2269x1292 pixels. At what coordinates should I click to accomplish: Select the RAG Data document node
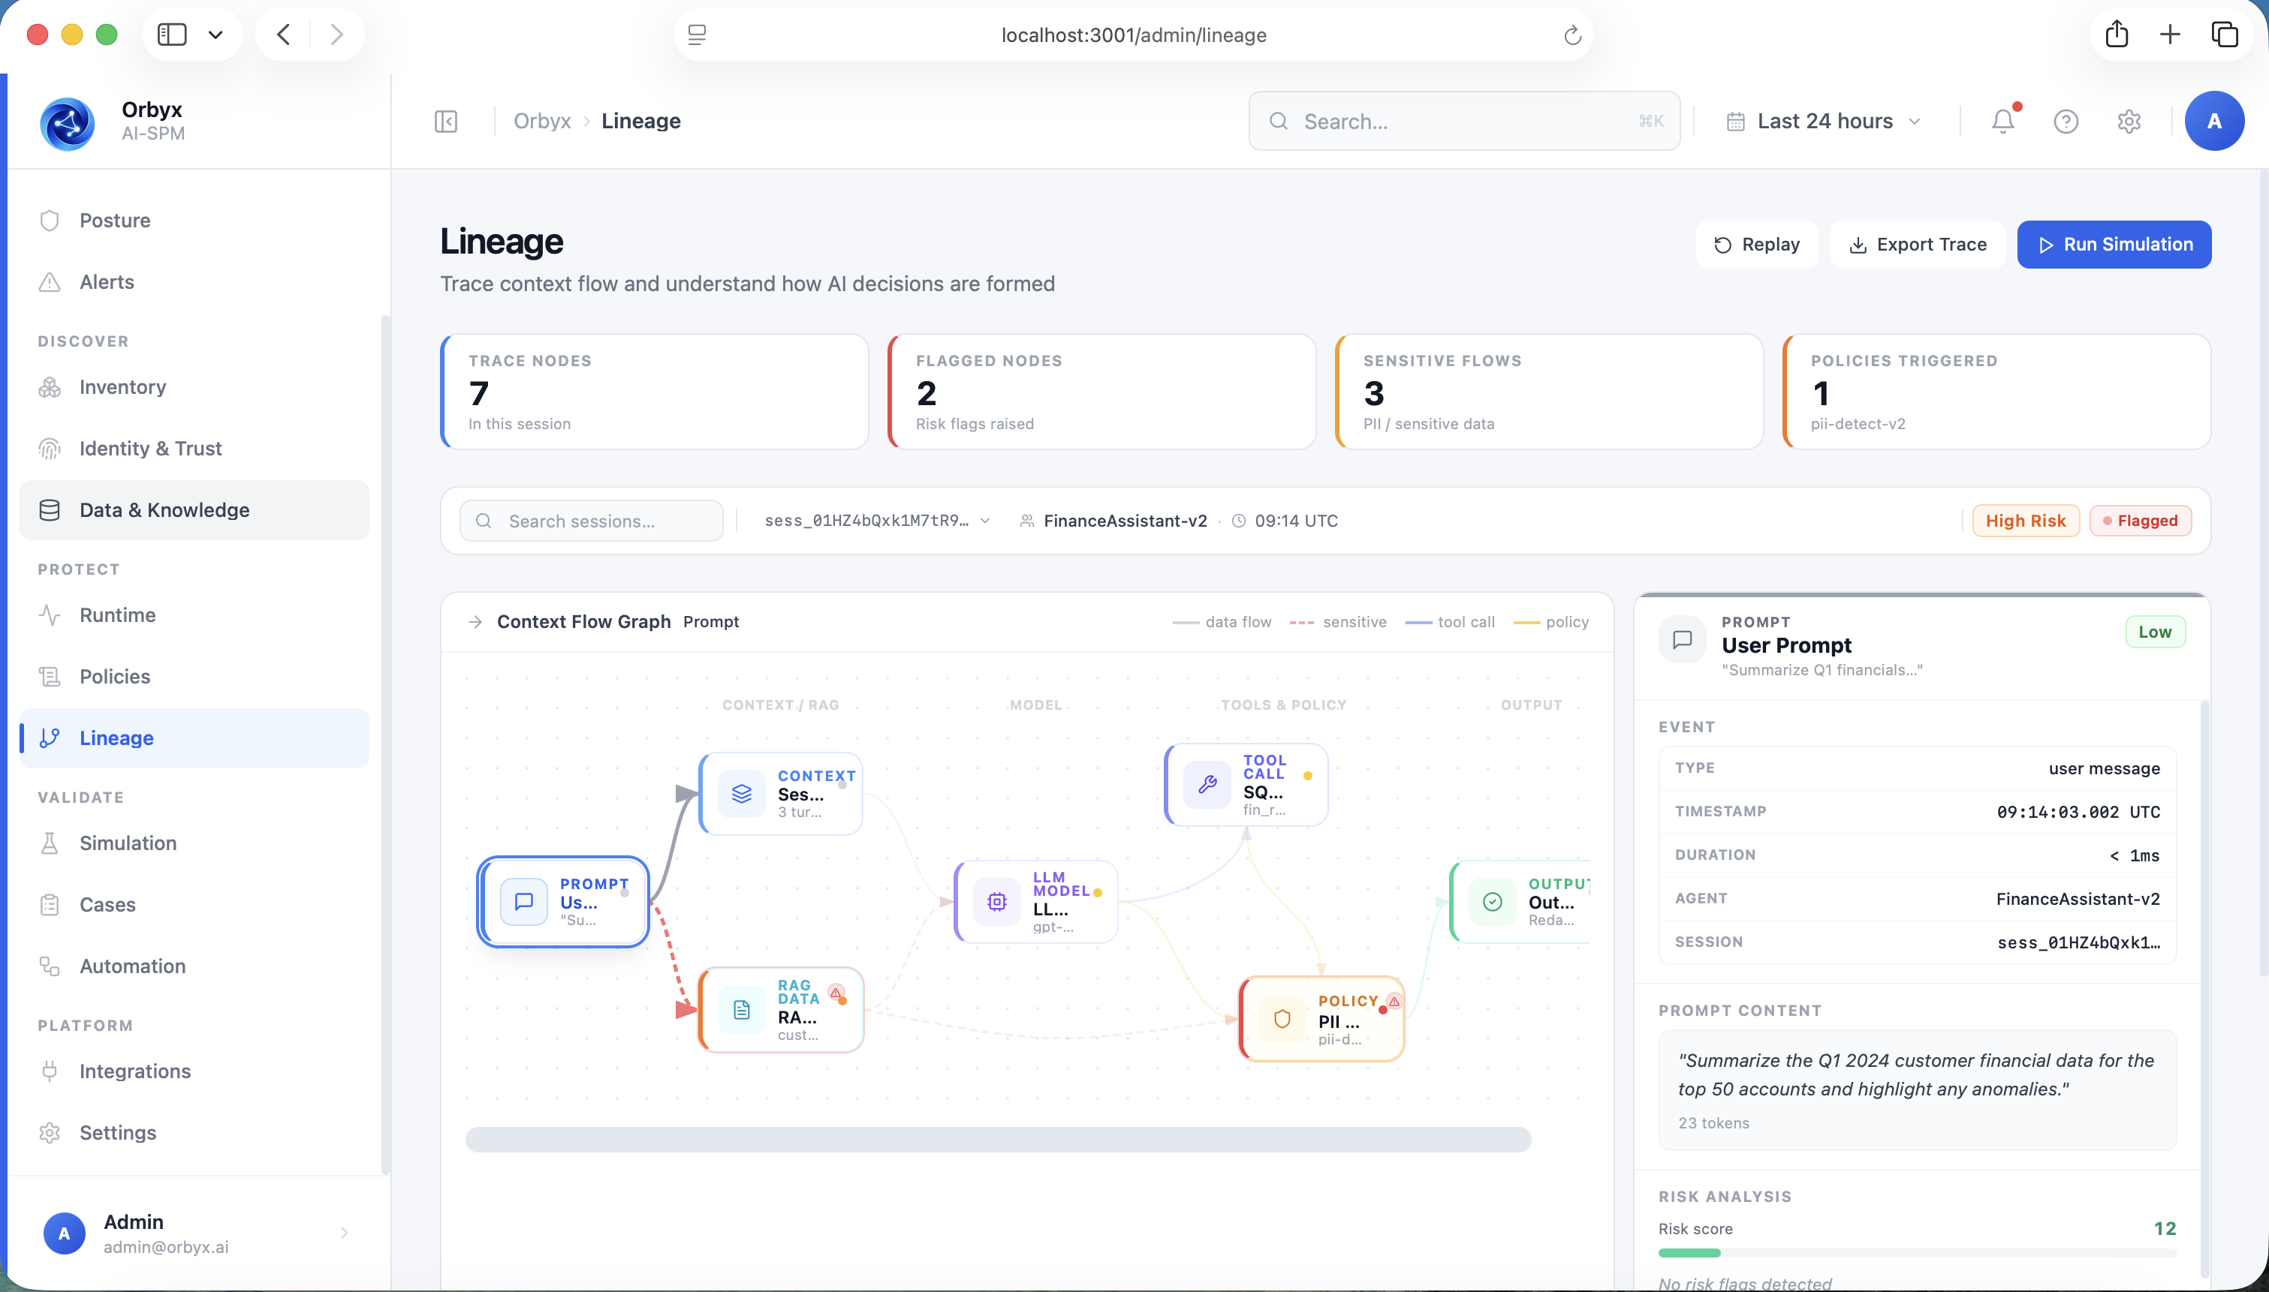click(x=742, y=1010)
